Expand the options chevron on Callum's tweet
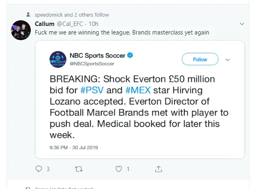 pos(242,24)
